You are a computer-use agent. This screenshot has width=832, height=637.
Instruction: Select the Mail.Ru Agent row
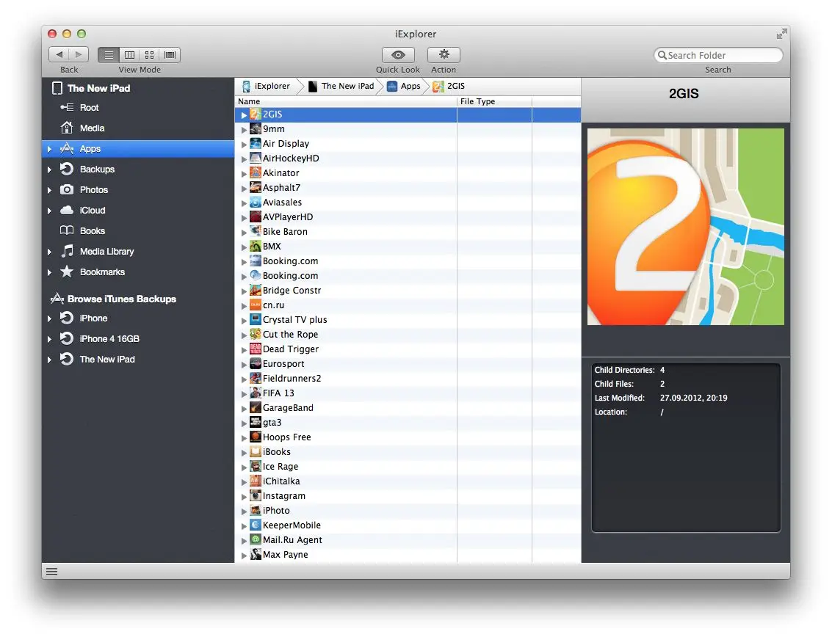tap(408, 540)
